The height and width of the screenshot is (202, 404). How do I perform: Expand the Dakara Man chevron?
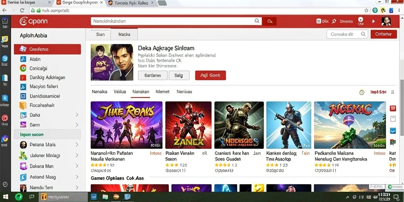[x=77, y=166]
